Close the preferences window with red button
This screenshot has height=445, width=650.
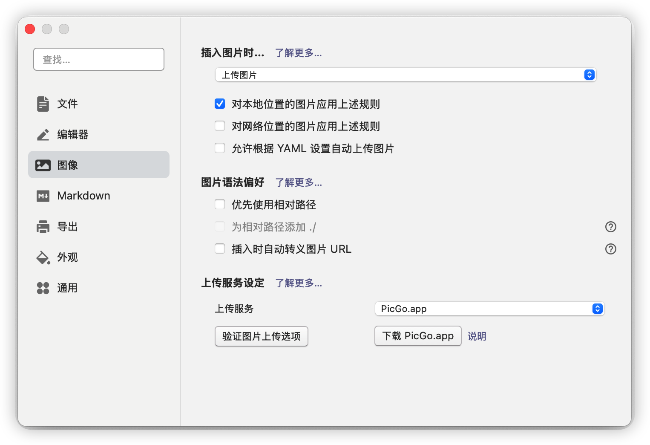coord(30,29)
